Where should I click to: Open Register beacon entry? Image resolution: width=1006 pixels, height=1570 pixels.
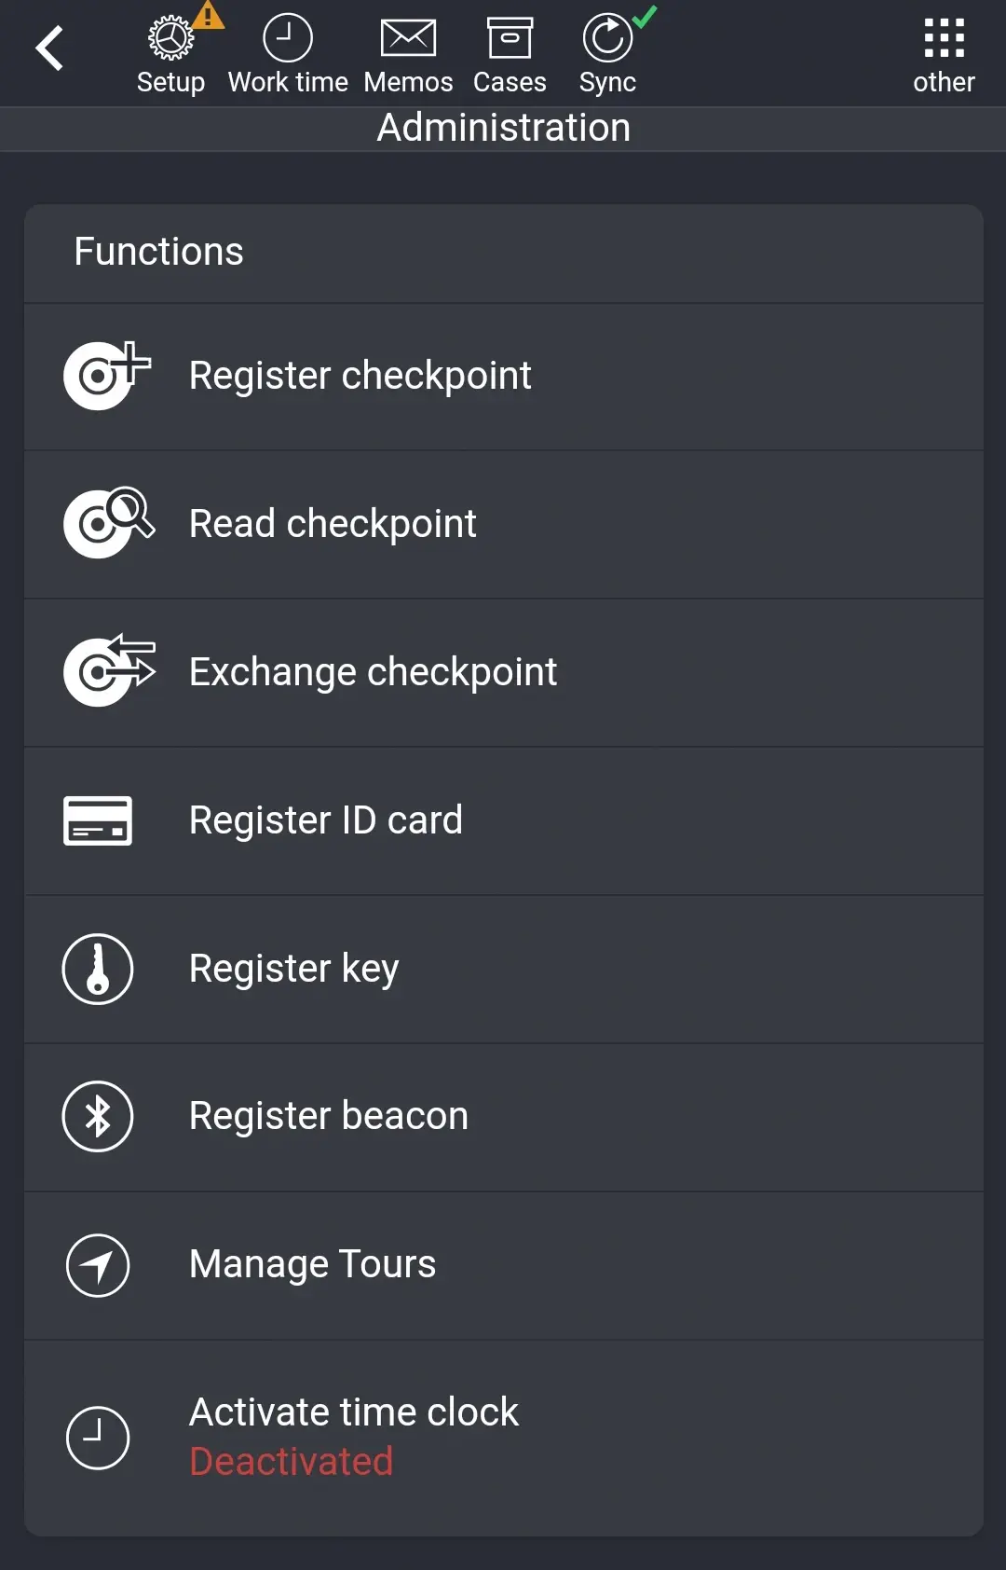point(329,1116)
